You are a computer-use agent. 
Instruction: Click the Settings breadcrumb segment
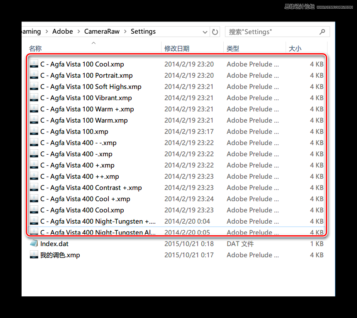point(143,32)
